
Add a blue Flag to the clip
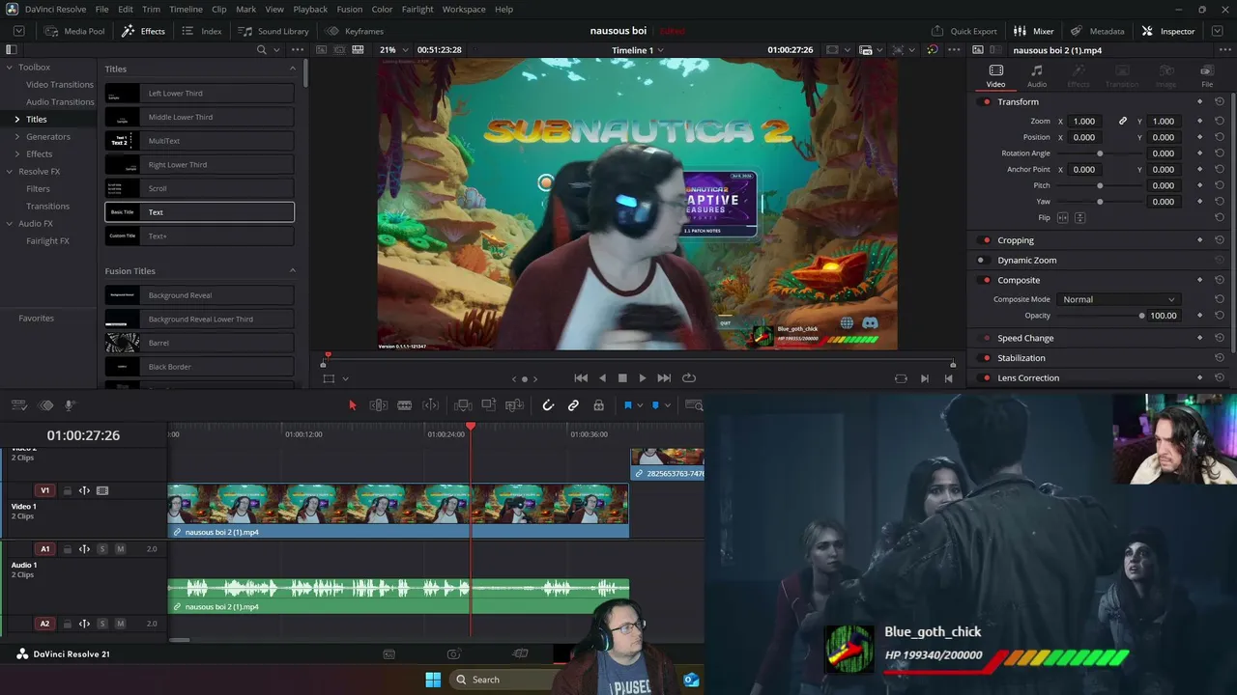(x=628, y=405)
